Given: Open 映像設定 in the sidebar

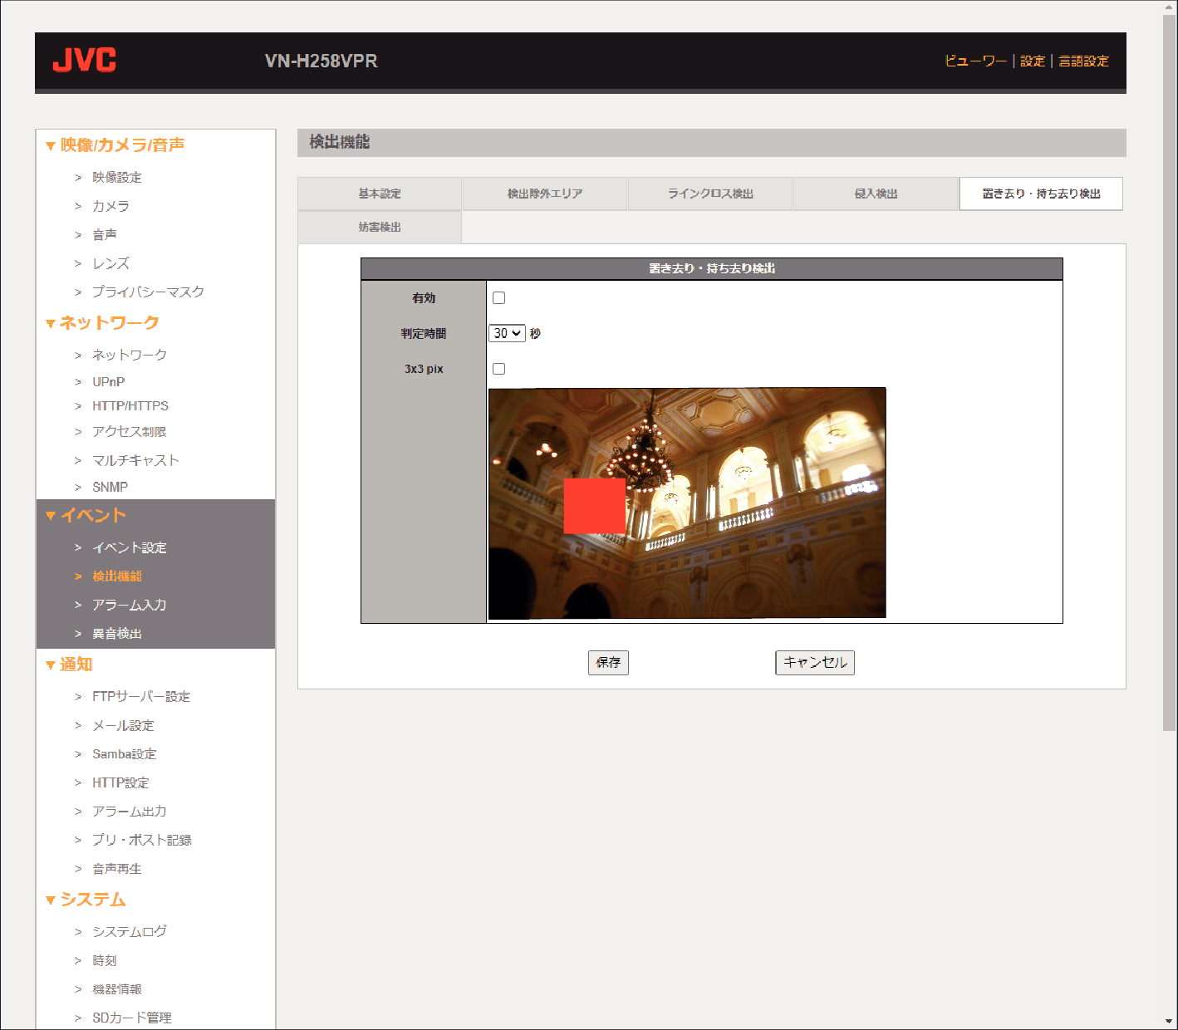Looking at the screenshot, I should point(117,177).
